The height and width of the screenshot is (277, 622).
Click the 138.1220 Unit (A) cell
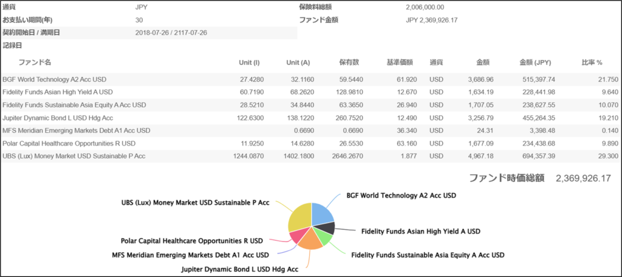301,118
